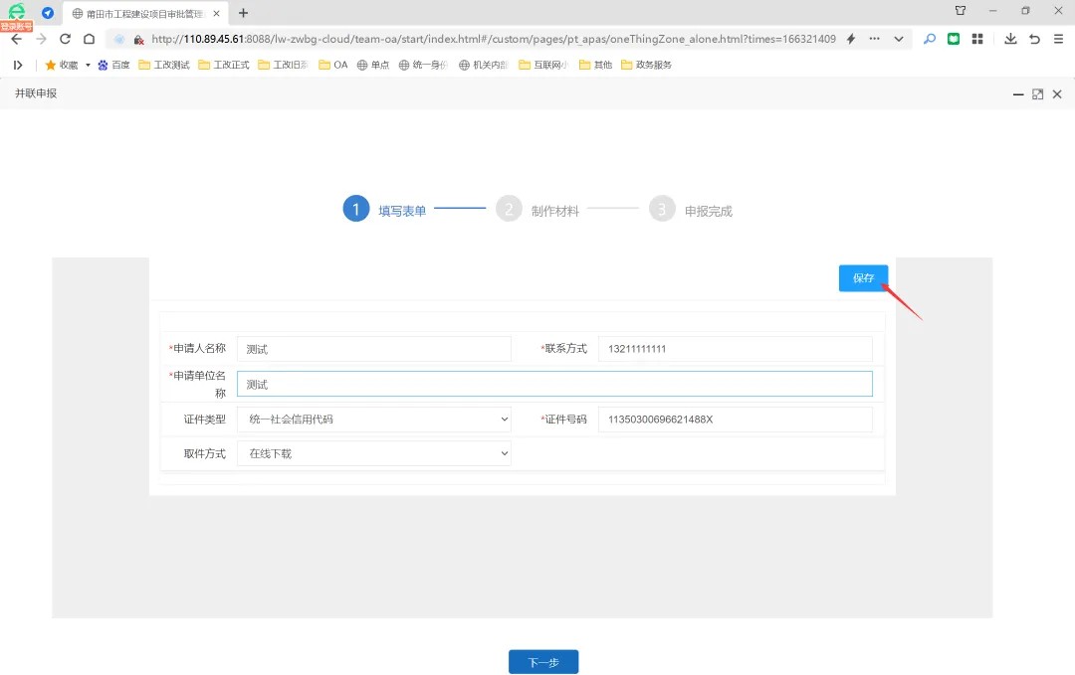This screenshot has width=1075, height=675.
Task: Click the skin shirt icon in title bar
Action: click(961, 11)
